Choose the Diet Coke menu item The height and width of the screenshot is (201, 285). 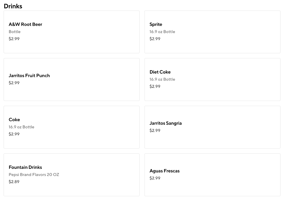(212, 79)
